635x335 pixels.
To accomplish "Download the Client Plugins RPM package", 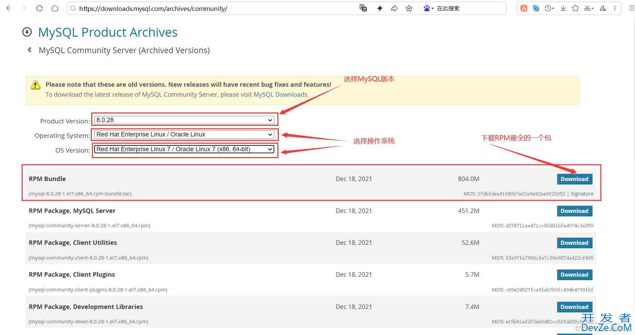I will coord(574,275).
